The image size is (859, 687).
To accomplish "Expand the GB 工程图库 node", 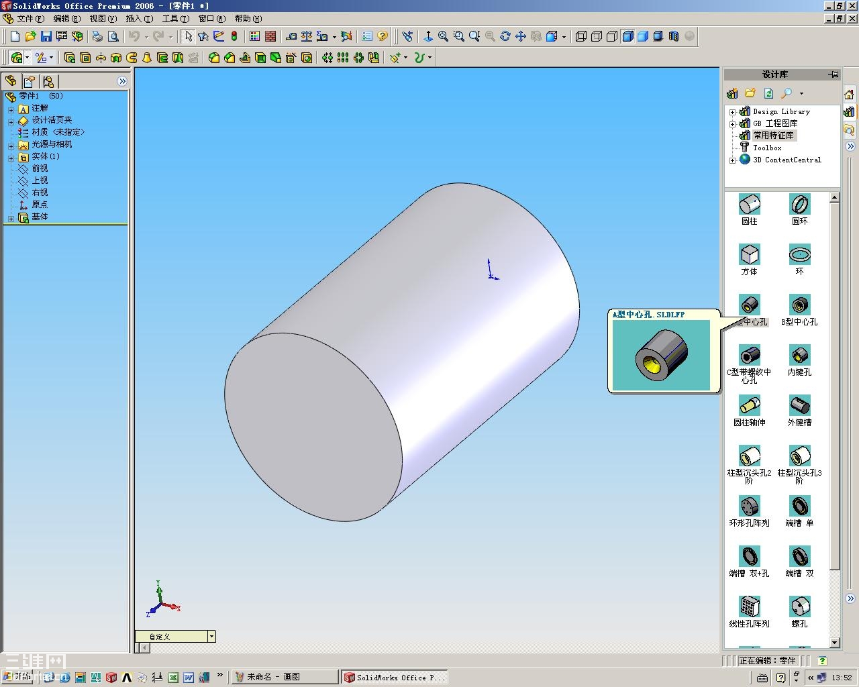I will [x=732, y=124].
